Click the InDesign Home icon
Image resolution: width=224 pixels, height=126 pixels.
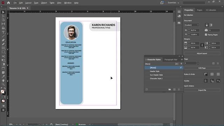[8, 3]
